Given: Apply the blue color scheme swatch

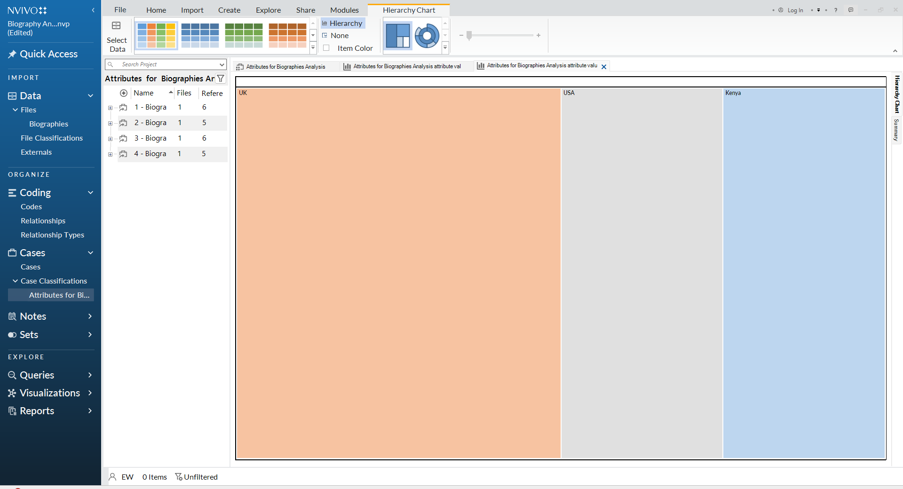Looking at the screenshot, I should pyautogui.click(x=200, y=36).
